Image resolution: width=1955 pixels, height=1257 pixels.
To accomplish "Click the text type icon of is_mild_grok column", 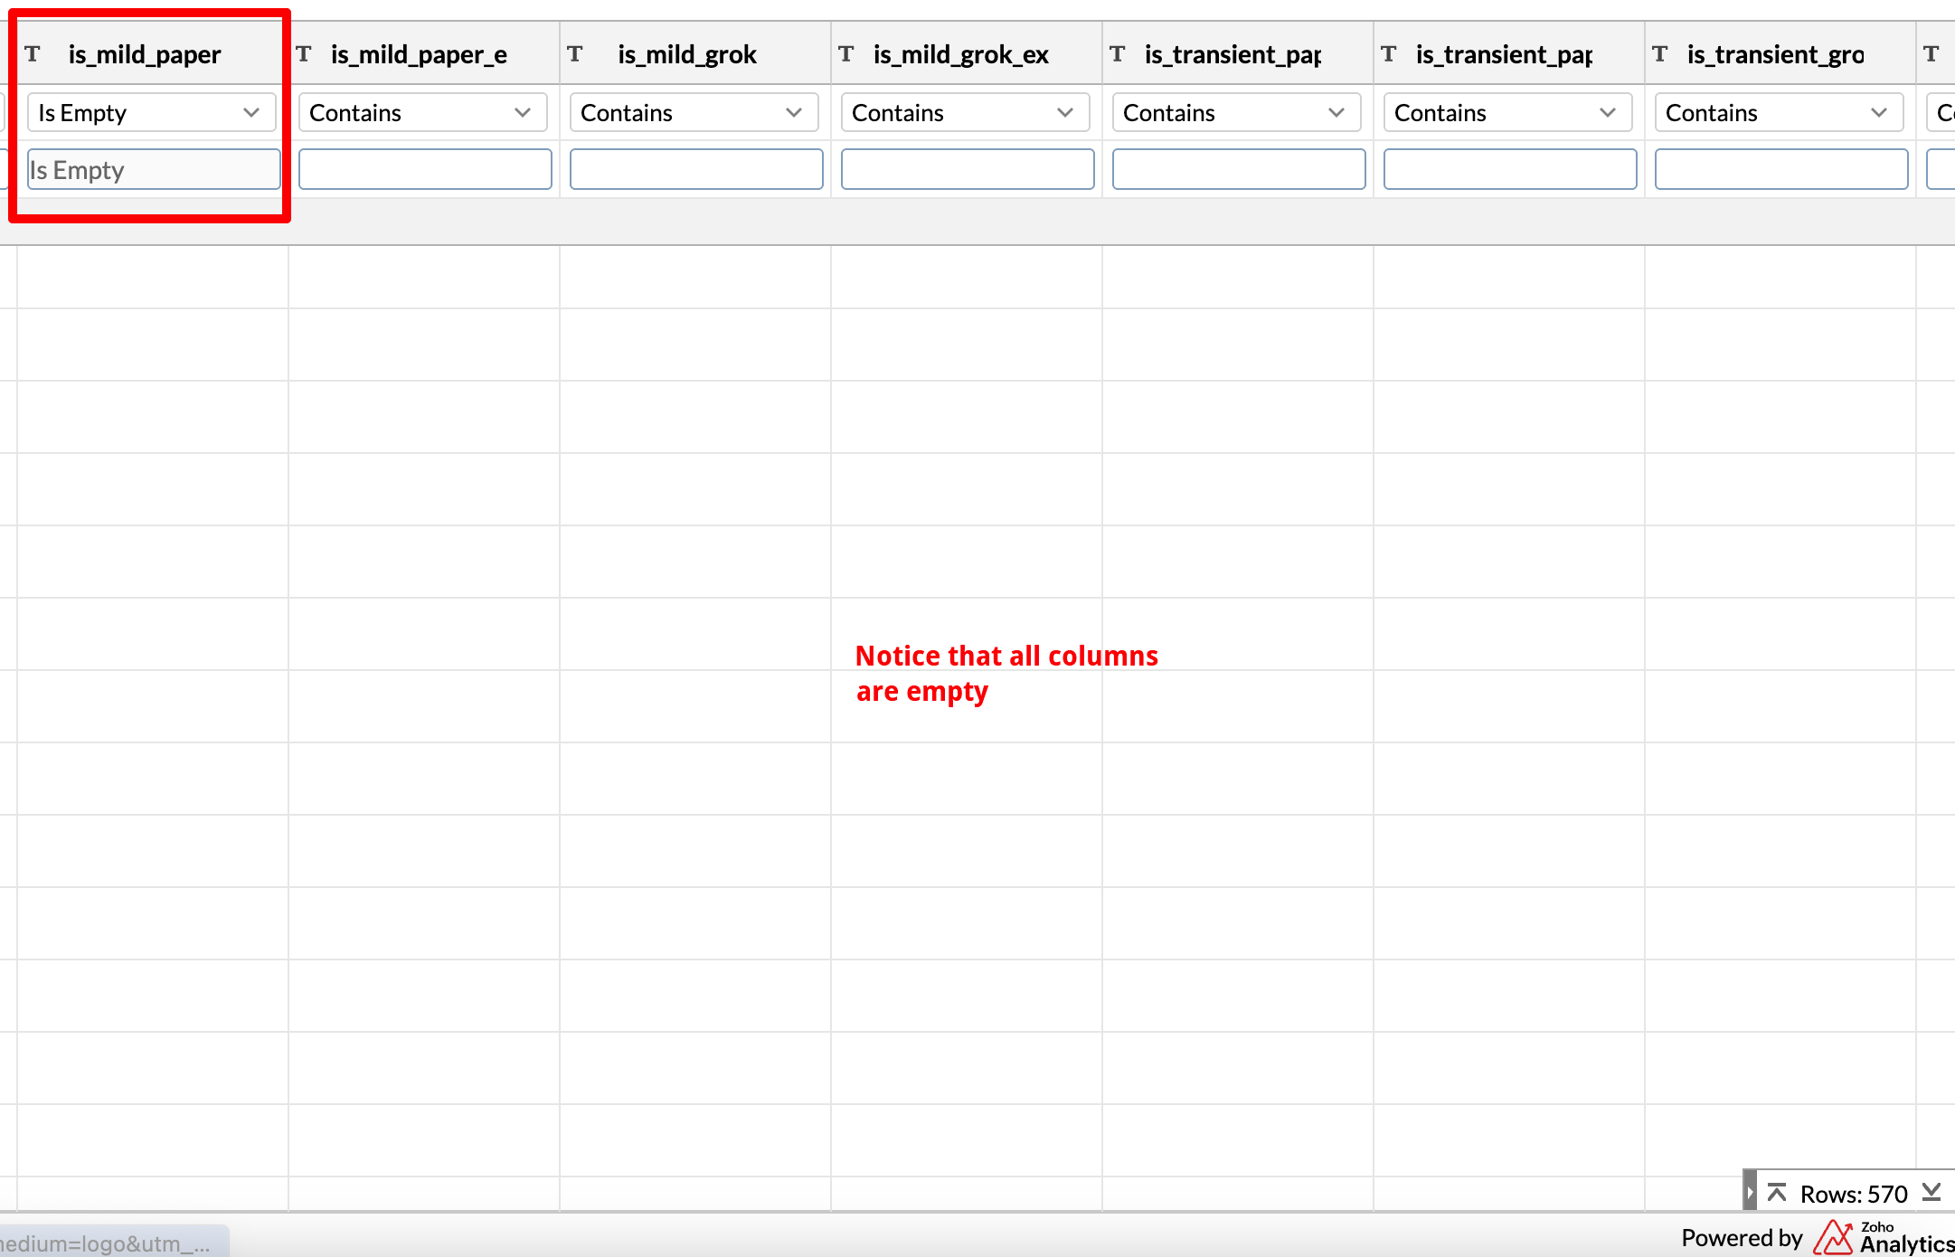I will coord(575,54).
